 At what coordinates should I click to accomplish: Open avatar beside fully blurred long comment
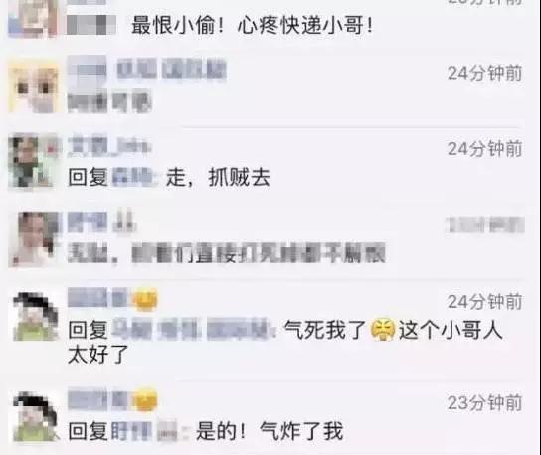pos(34,239)
